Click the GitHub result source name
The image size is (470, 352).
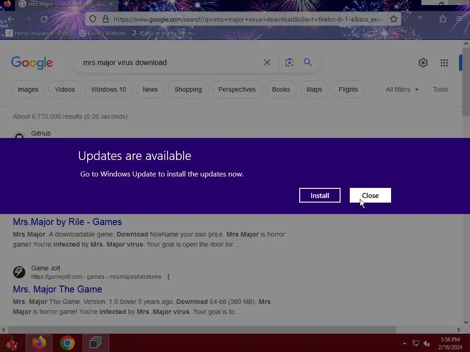pos(41,133)
